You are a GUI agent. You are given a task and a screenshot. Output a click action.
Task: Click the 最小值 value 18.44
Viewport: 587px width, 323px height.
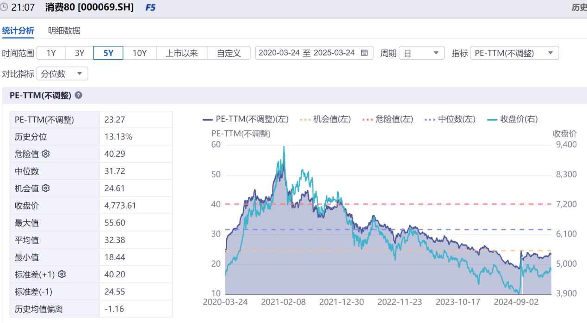[x=115, y=257]
